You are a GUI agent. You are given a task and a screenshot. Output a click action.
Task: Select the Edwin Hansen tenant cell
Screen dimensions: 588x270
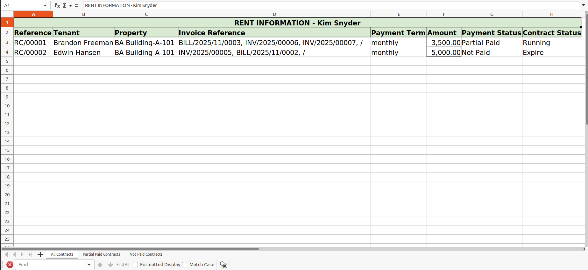[83, 52]
